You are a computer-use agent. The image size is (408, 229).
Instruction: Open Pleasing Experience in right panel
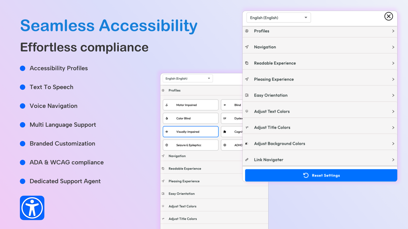(319, 79)
